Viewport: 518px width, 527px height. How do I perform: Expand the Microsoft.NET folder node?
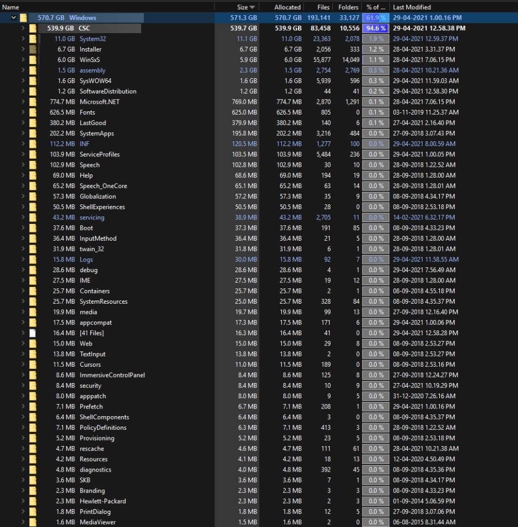(23, 102)
